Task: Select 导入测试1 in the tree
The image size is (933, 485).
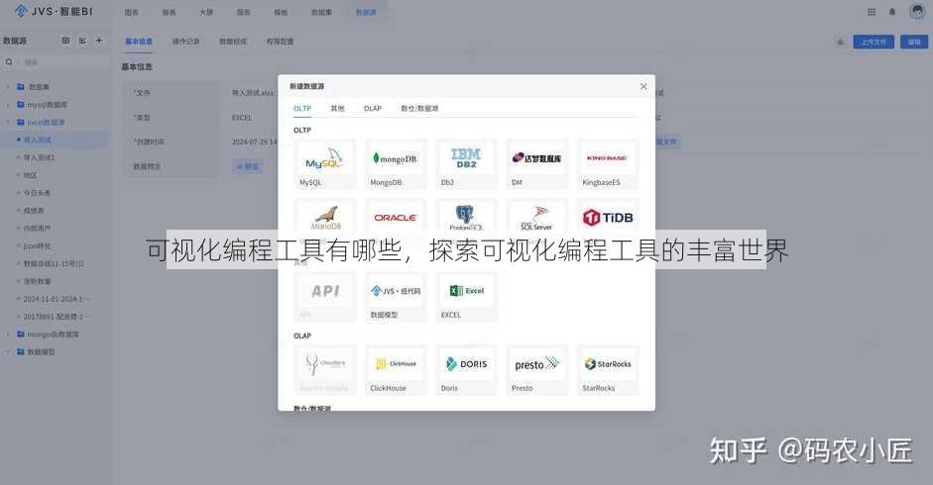Action: click(39, 157)
